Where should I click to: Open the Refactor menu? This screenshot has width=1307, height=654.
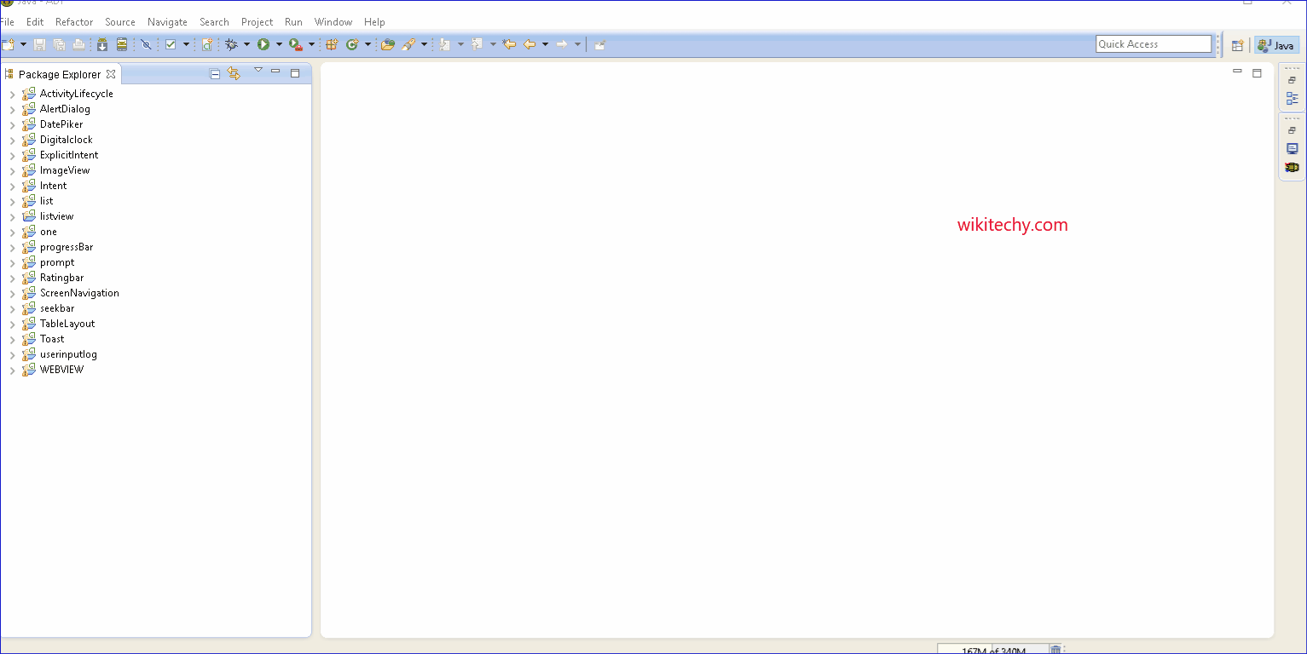click(x=74, y=21)
